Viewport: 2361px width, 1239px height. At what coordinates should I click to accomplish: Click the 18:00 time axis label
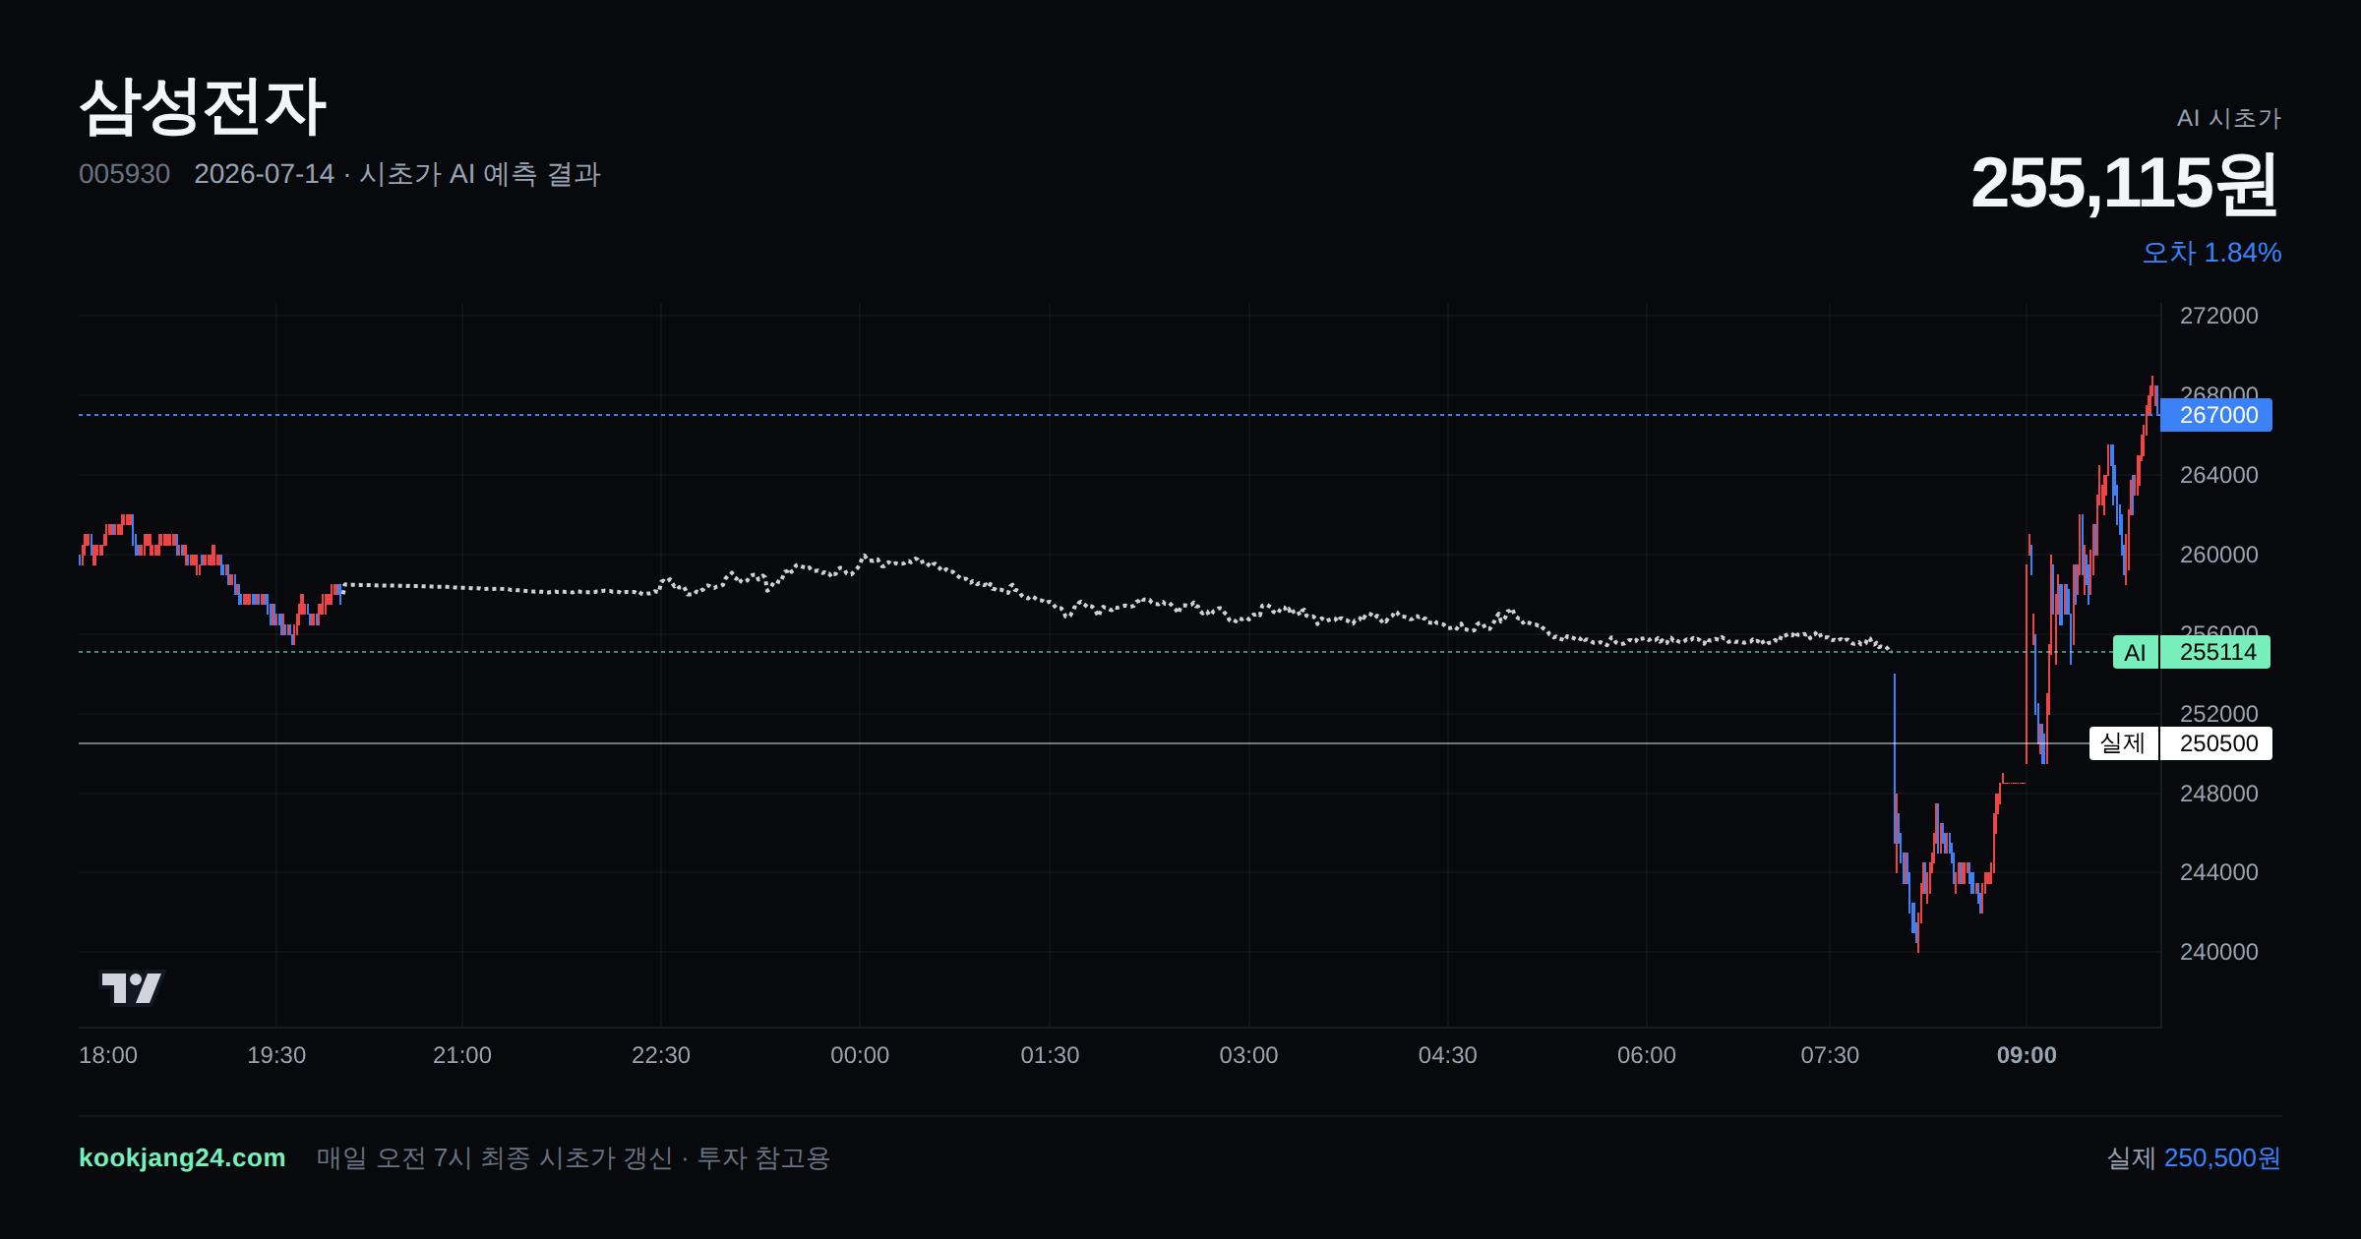click(x=108, y=1055)
